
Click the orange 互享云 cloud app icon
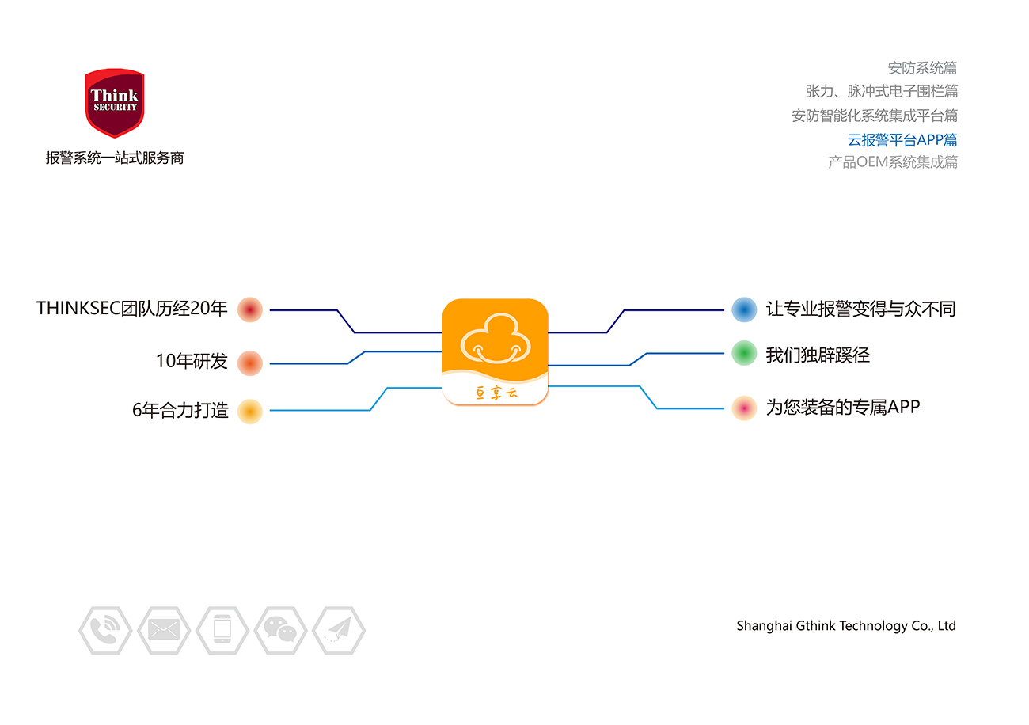[495, 352]
